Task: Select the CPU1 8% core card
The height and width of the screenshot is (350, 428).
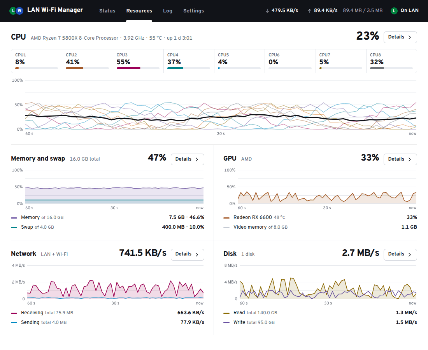Action: [37, 61]
